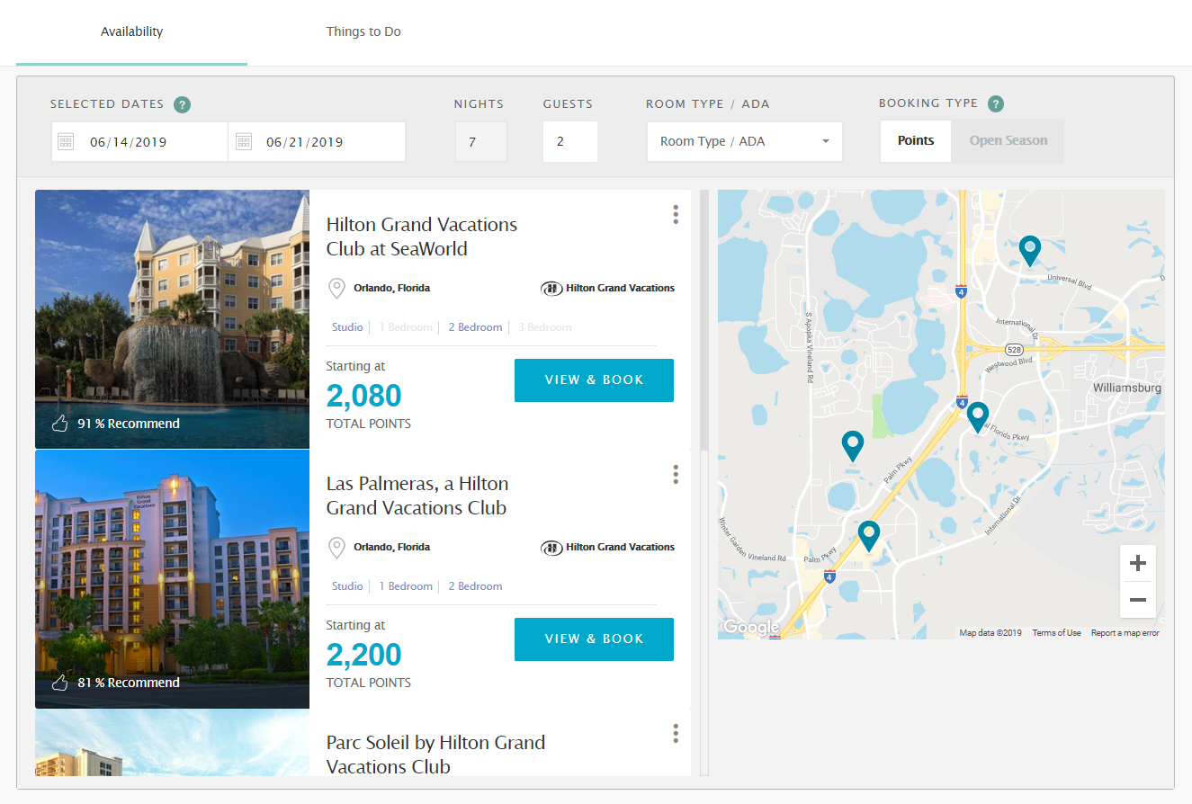Open the Availability tab

coord(131,32)
